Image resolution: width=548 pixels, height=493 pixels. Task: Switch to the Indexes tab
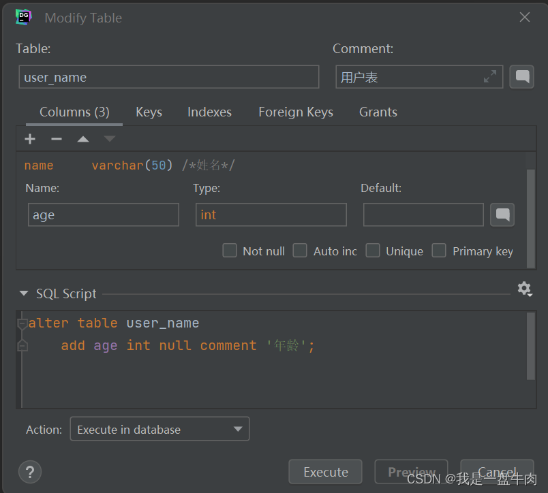(x=209, y=112)
